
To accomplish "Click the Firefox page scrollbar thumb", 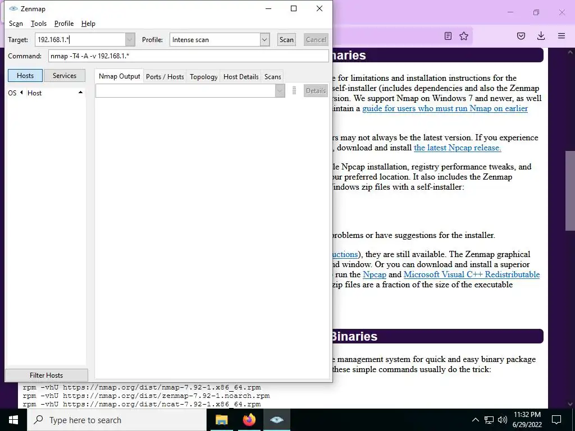I will (571, 191).
